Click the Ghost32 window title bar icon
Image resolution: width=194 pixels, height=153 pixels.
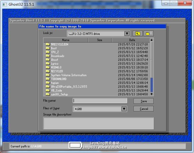point(5,4)
